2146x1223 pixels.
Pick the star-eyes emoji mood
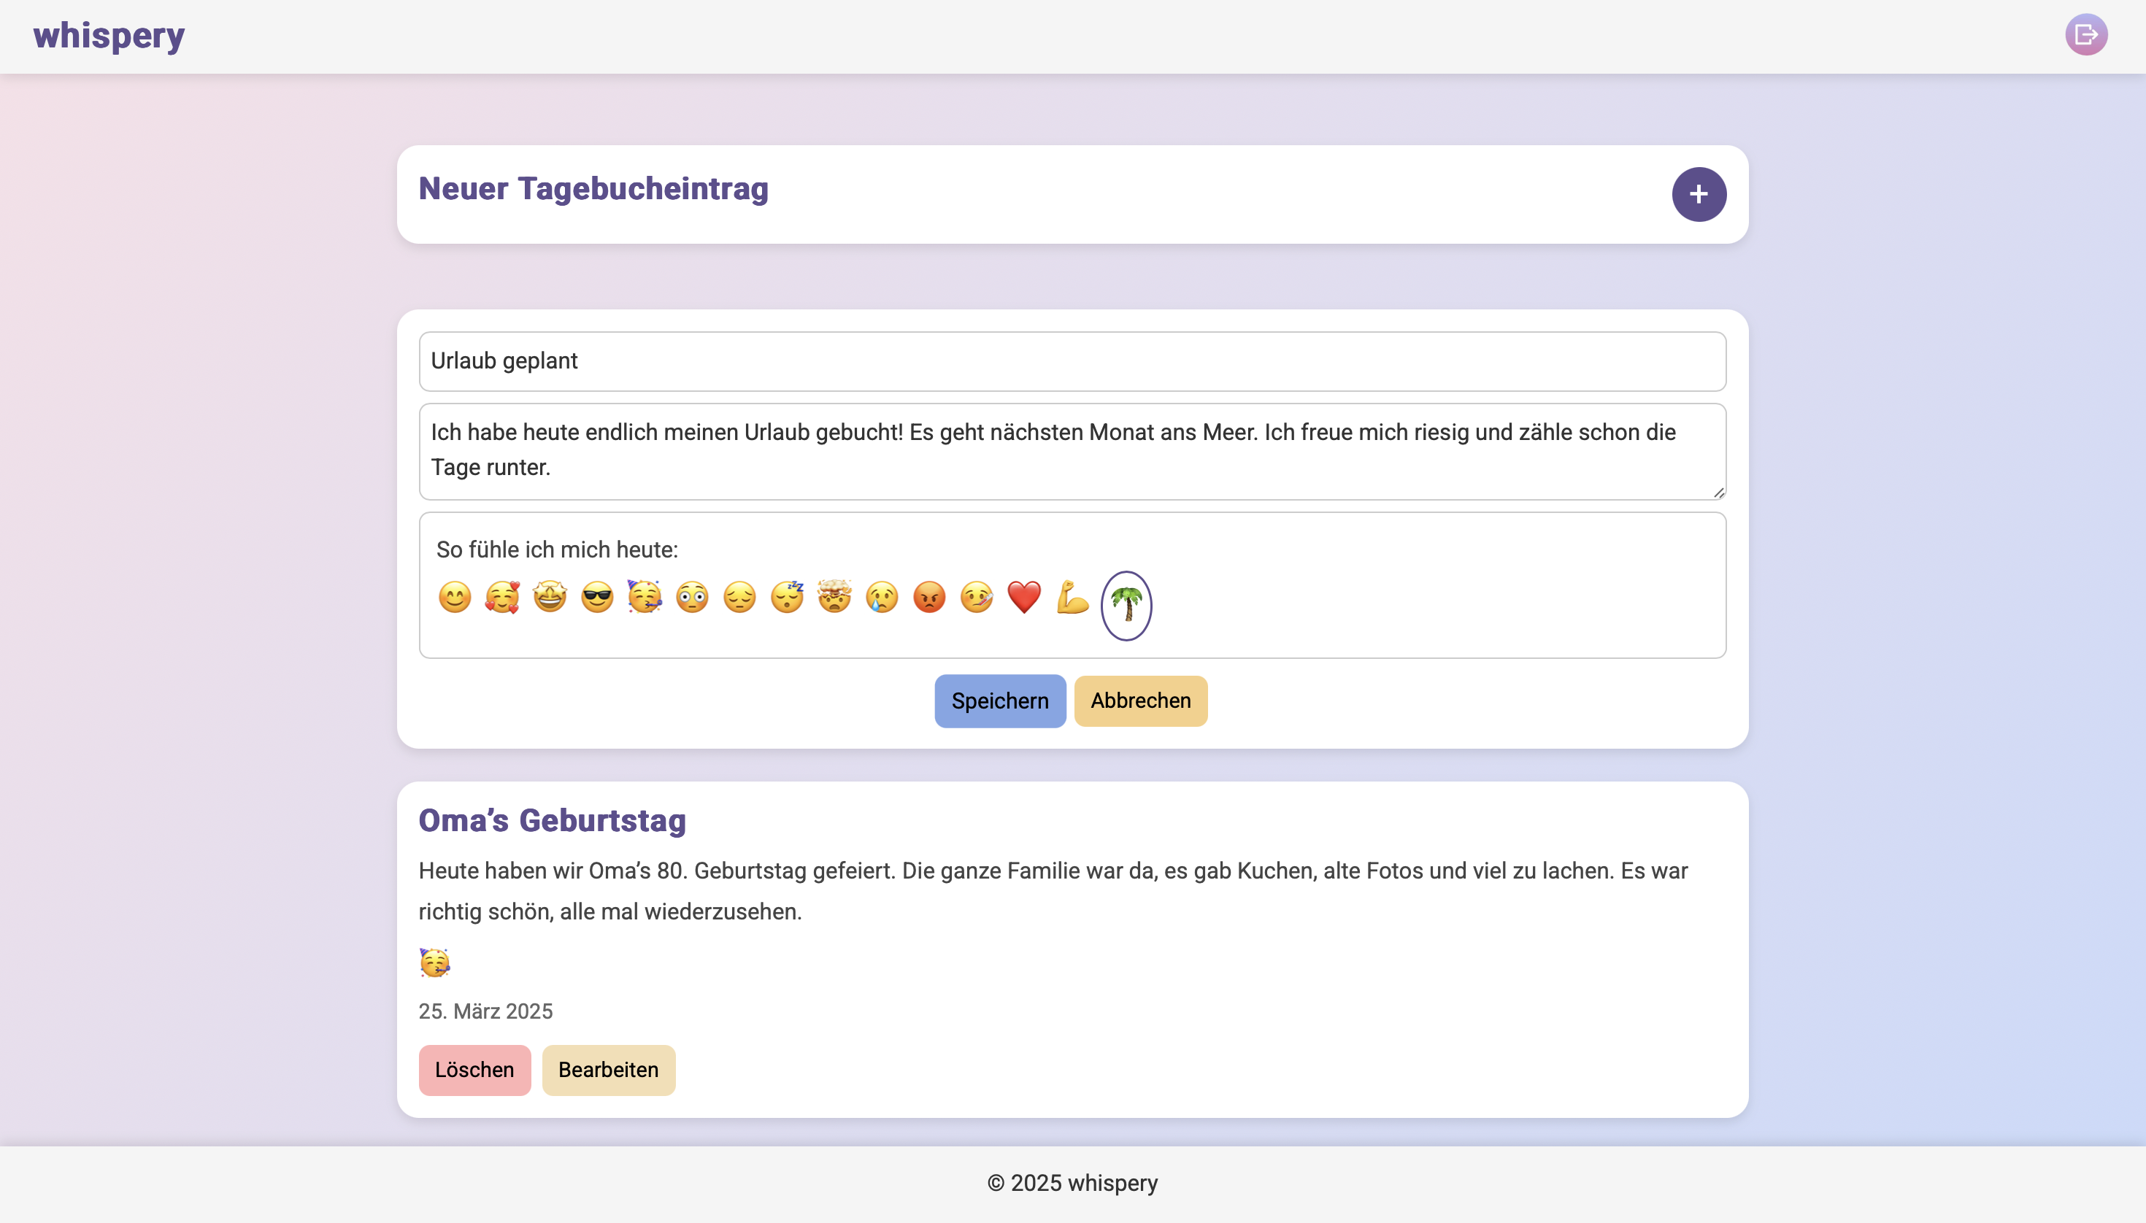(x=550, y=597)
